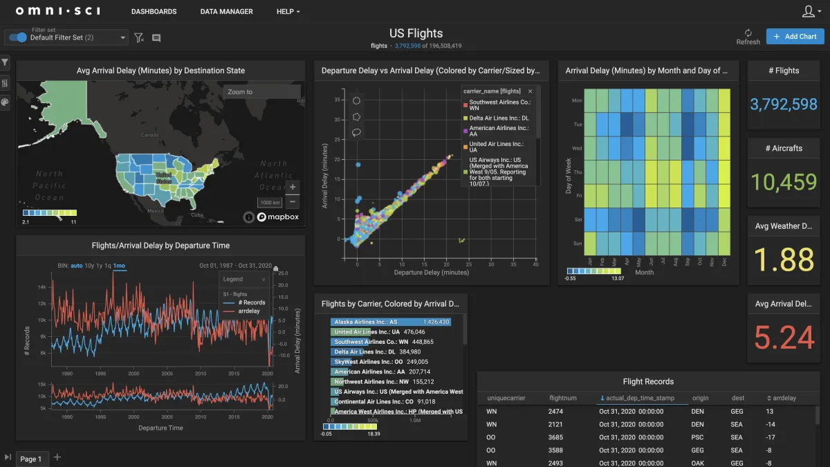Open the dashboard comments icon
830x467 pixels.
click(156, 38)
